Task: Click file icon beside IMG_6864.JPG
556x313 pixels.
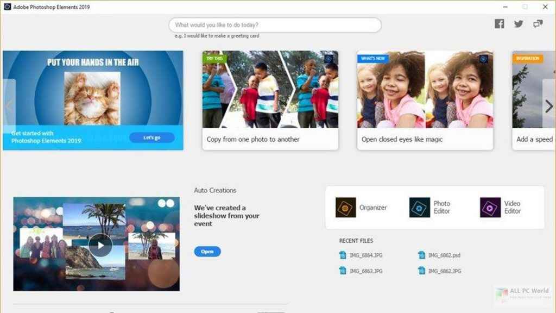Action: click(343, 255)
